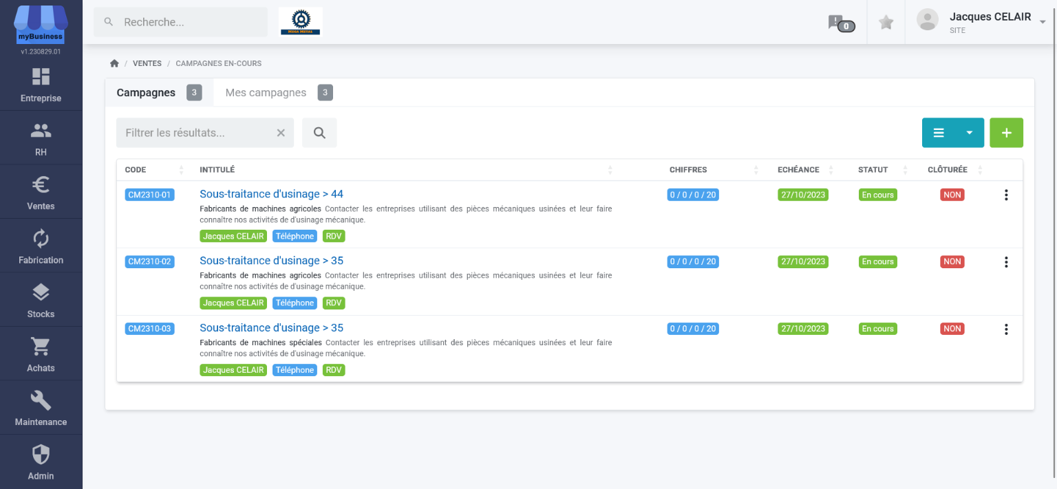The width and height of the screenshot is (1057, 489).
Task: Click the global Recherche search field
Action: pyautogui.click(x=180, y=22)
